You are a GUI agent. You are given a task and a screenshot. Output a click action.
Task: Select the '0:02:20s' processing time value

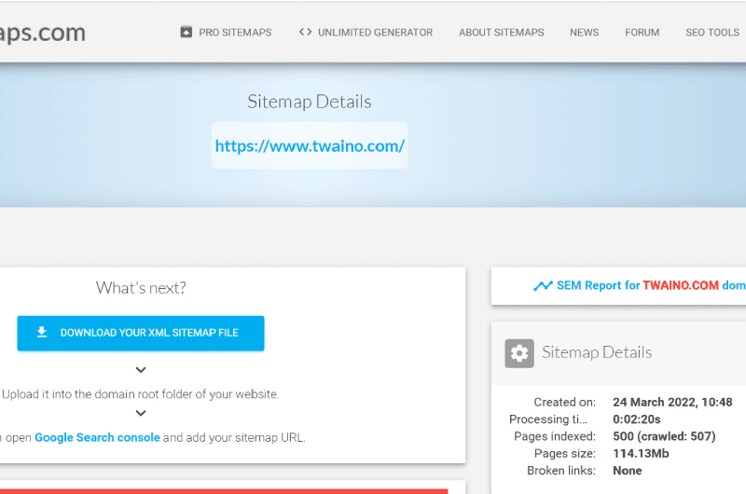pyautogui.click(x=637, y=419)
